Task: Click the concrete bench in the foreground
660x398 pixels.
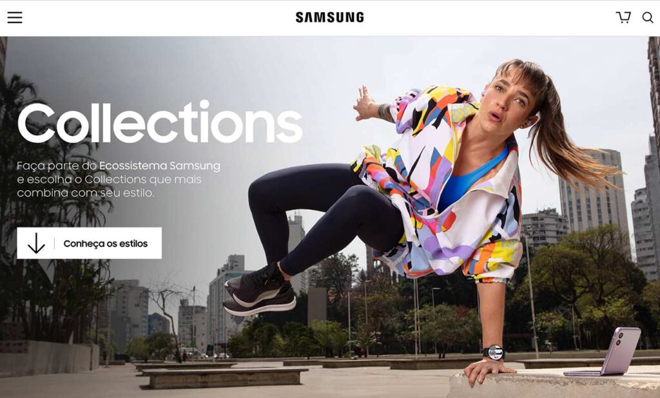Action: tap(224, 377)
